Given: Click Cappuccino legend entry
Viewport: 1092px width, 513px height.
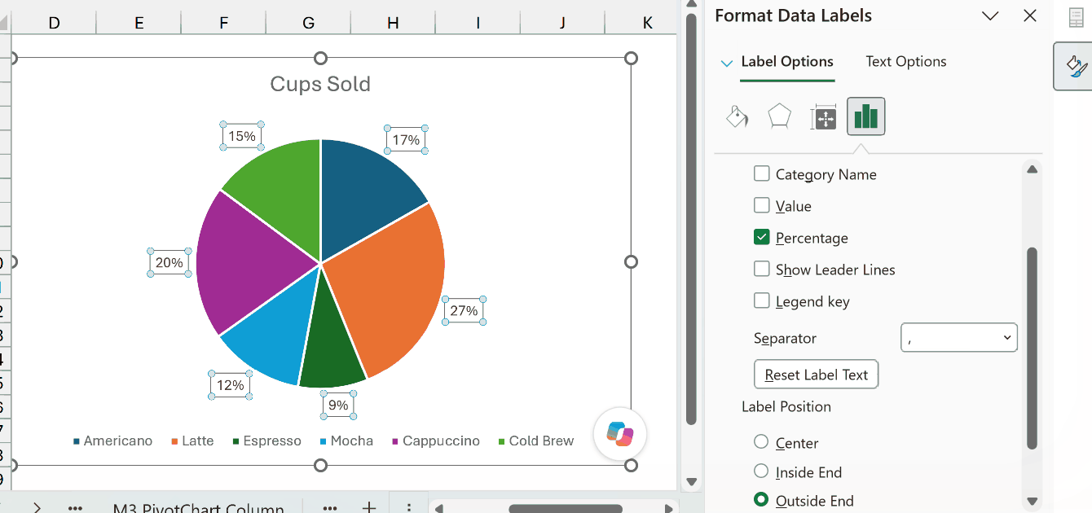Looking at the screenshot, I should tap(436, 441).
